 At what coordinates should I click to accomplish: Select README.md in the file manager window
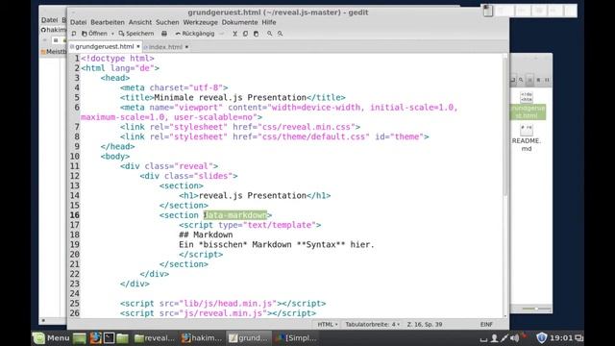[527, 137]
